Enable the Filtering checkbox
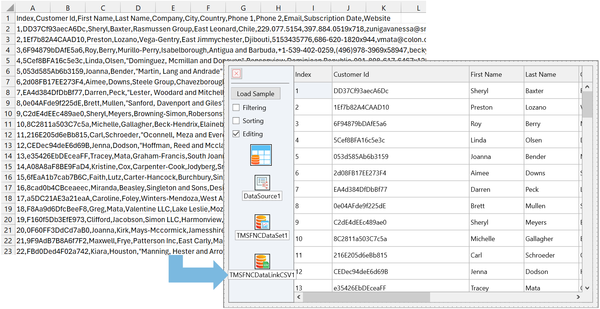This screenshot has width=600, height=309. pyautogui.click(x=236, y=107)
